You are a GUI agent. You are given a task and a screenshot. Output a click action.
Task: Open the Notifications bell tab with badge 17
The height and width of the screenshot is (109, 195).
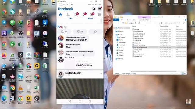pyautogui.click(x=84, y=15)
